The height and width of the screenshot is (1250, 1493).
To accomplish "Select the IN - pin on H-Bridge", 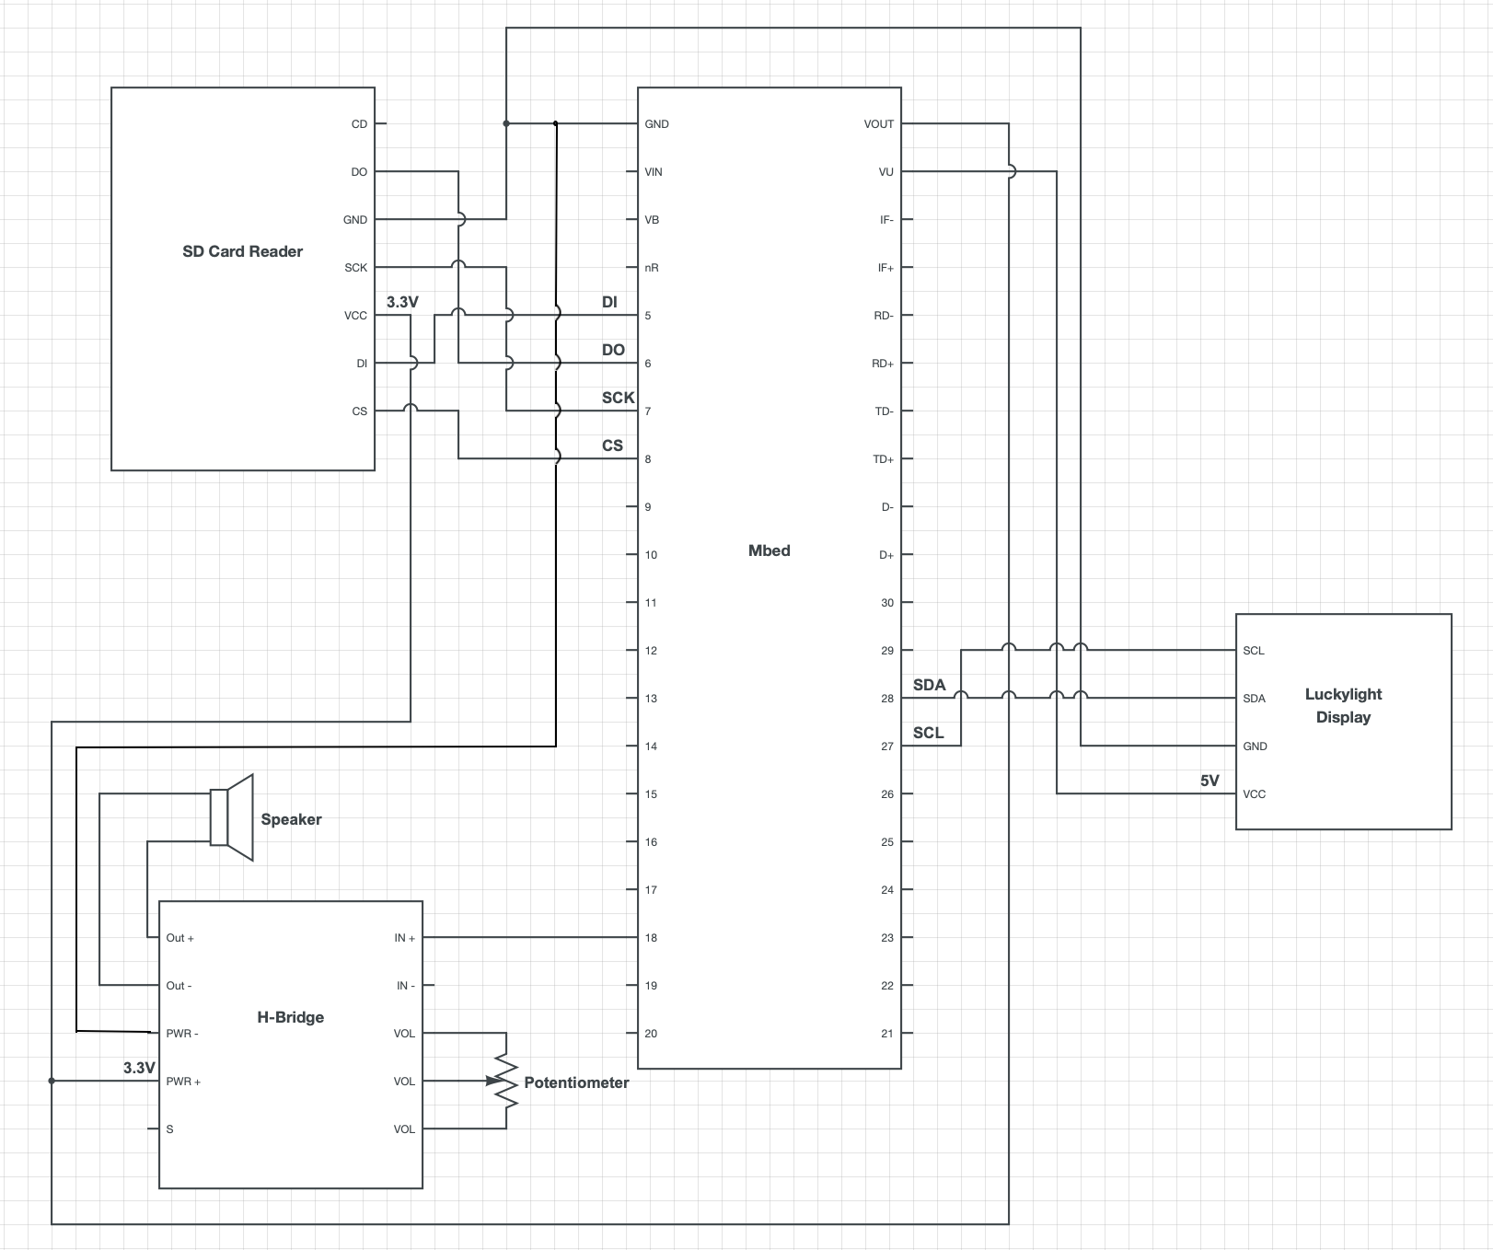I will click(x=406, y=986).
